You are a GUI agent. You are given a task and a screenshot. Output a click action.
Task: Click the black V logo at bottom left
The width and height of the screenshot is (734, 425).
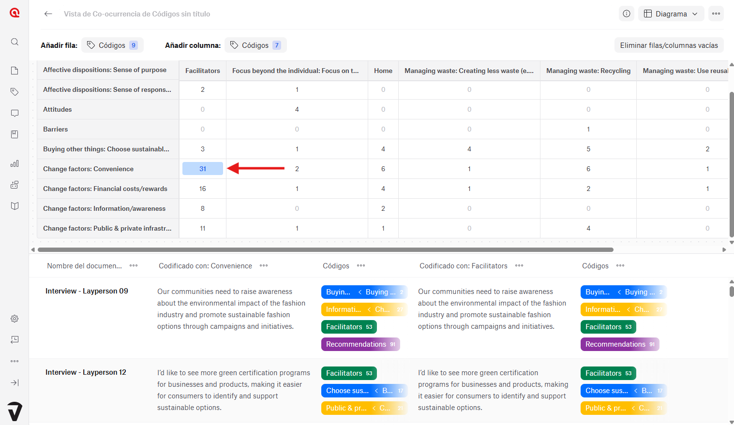15,411
